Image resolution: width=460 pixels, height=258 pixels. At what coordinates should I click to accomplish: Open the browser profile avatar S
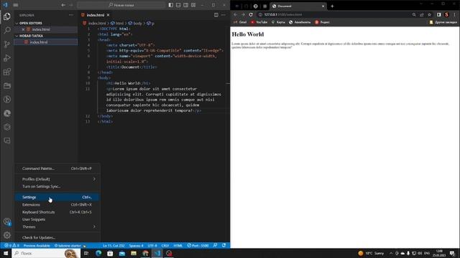click(446, 14)
